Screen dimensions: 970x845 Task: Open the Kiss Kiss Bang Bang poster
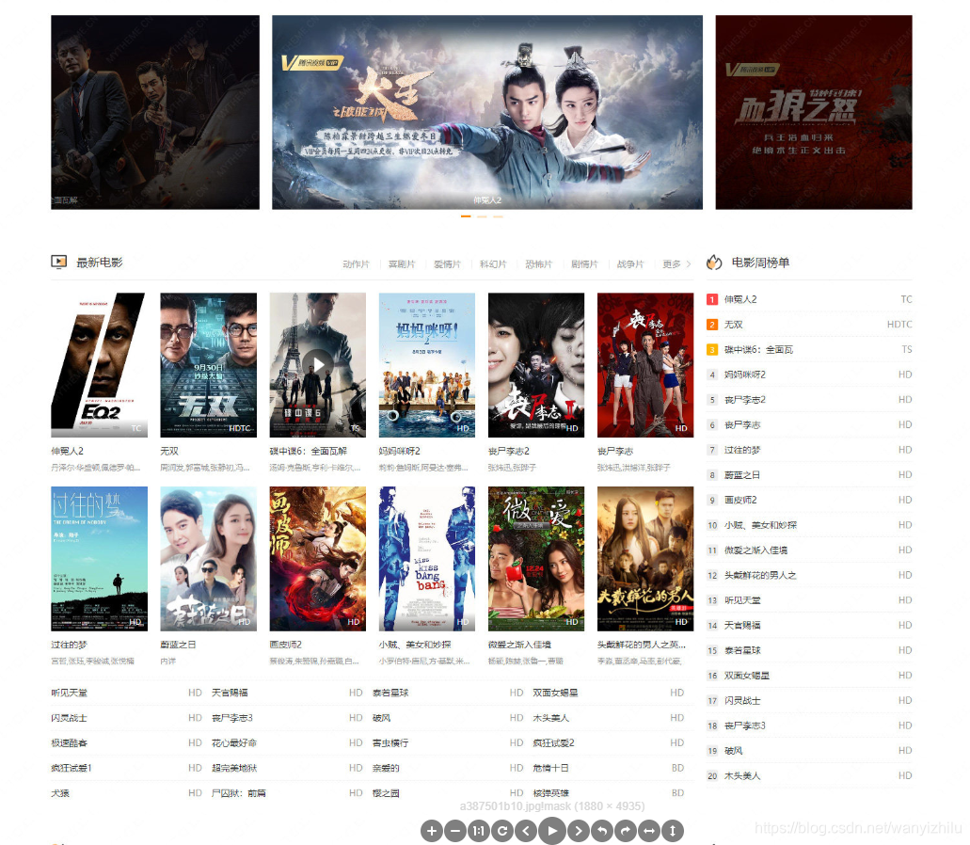[427, 559]
